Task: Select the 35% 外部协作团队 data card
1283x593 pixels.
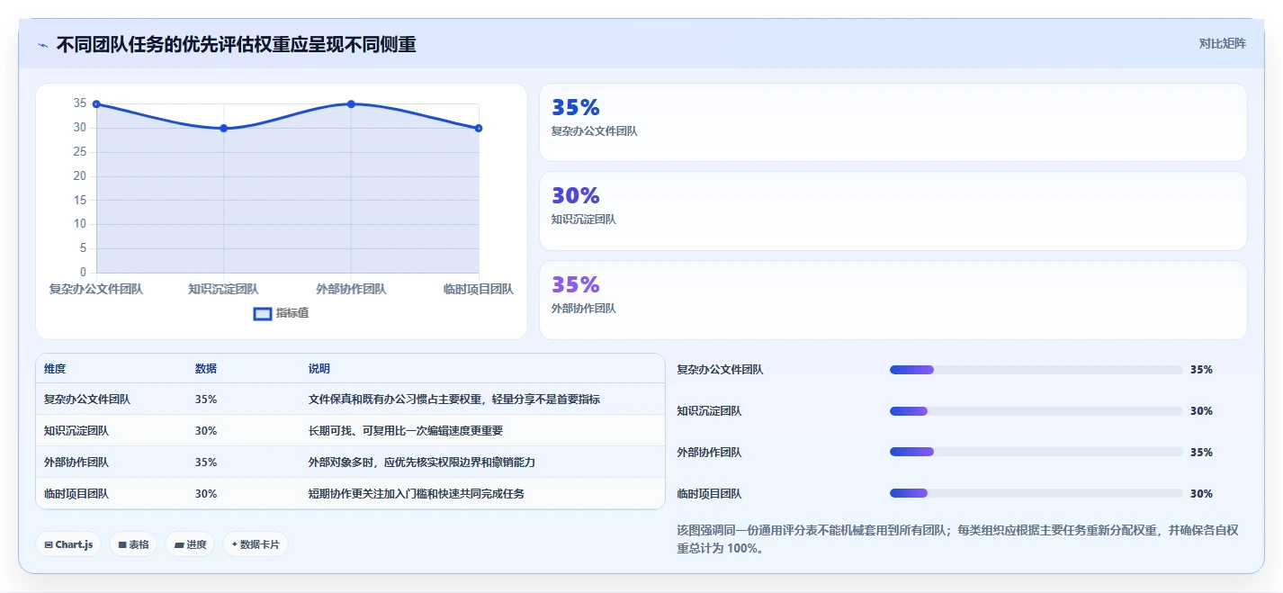Action: (x=893, y=300)
